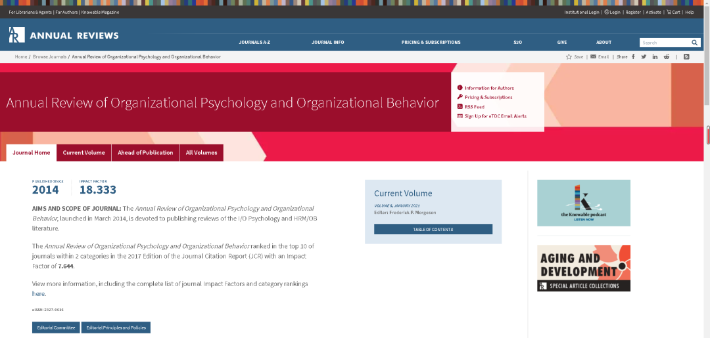Screen dimensions: 710x338
Task: Switch to Journal Home tab
Action: click(x=32, y=153)
